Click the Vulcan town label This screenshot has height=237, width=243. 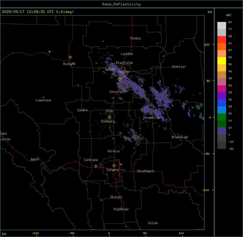(153, 223)
